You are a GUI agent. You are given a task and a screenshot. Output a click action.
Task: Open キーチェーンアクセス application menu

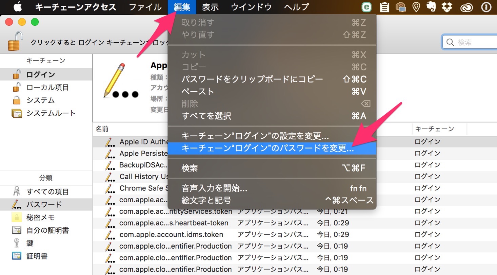click(76, 7)
